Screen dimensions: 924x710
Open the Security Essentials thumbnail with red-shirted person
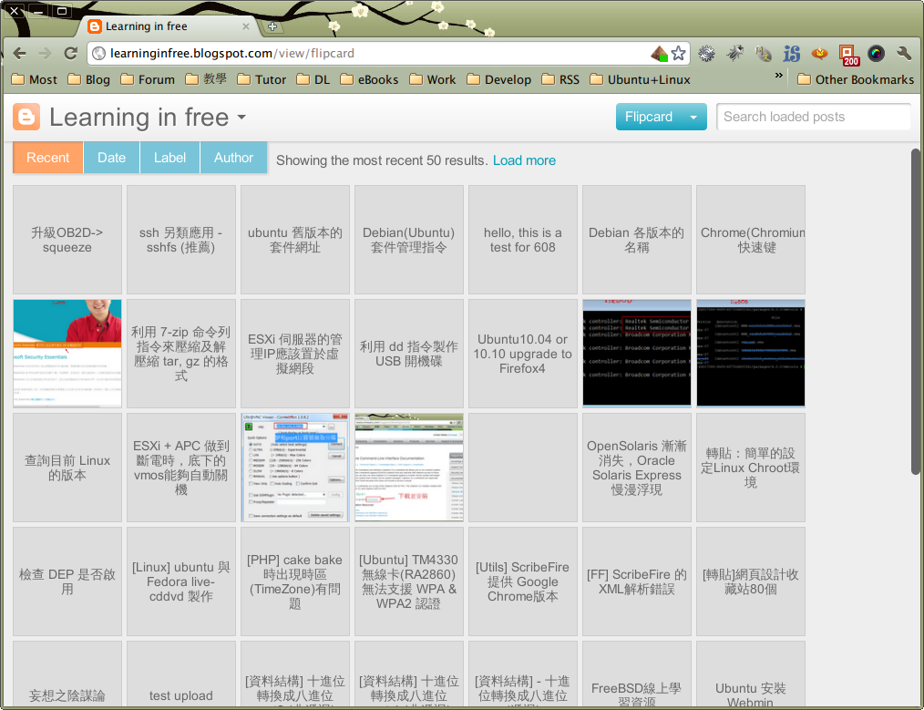tap(67, 354)
